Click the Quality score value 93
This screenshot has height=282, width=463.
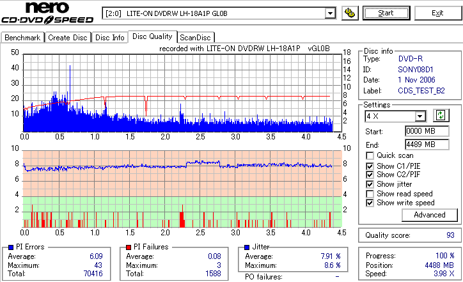(450, 235)
